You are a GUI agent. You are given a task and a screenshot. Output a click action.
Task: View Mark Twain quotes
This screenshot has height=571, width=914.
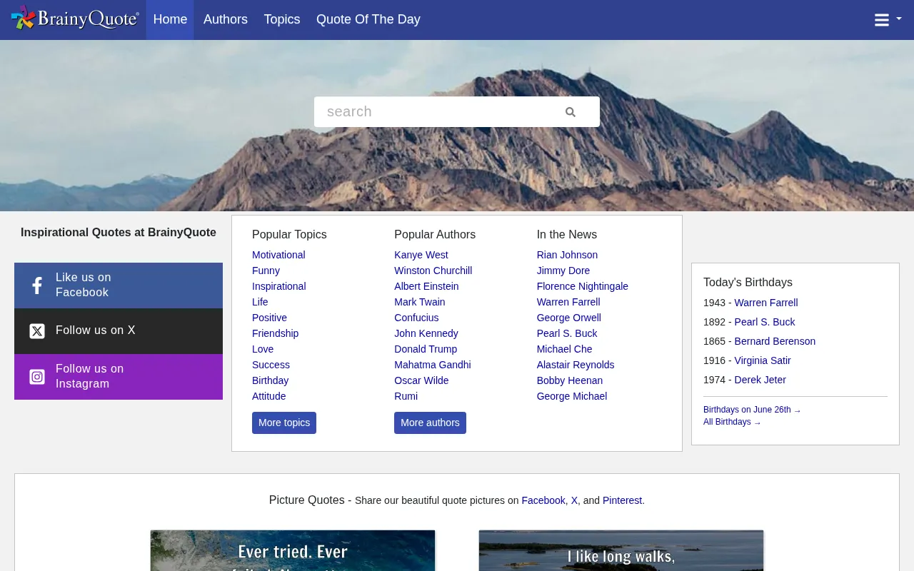[419, 302]
